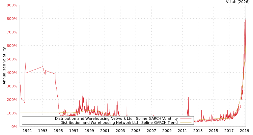Click the 0% y-axis label

[14, 127]
